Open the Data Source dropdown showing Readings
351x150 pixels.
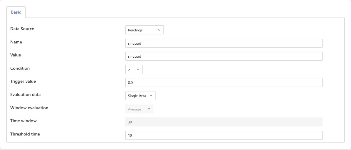coord(144,30)
